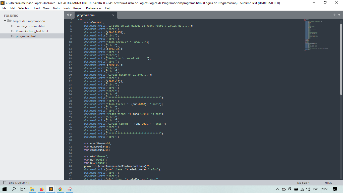343x193 pixels.
Task: Go to the next tab with right arrow
Action: 71,15
